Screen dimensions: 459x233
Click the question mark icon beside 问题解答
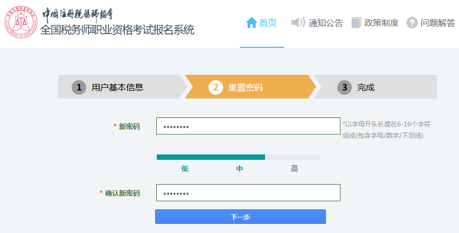click(412, 23)
